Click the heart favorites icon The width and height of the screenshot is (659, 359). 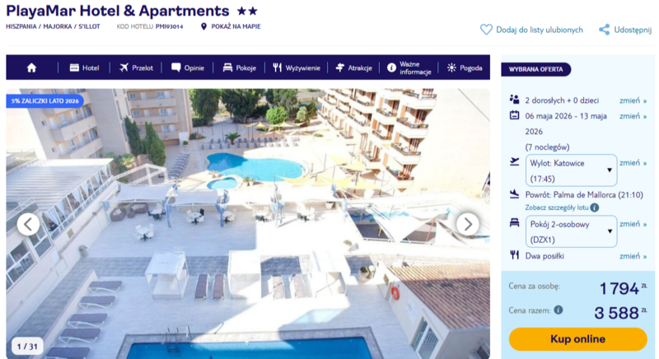pyautogui.click(x=486, y=30)
